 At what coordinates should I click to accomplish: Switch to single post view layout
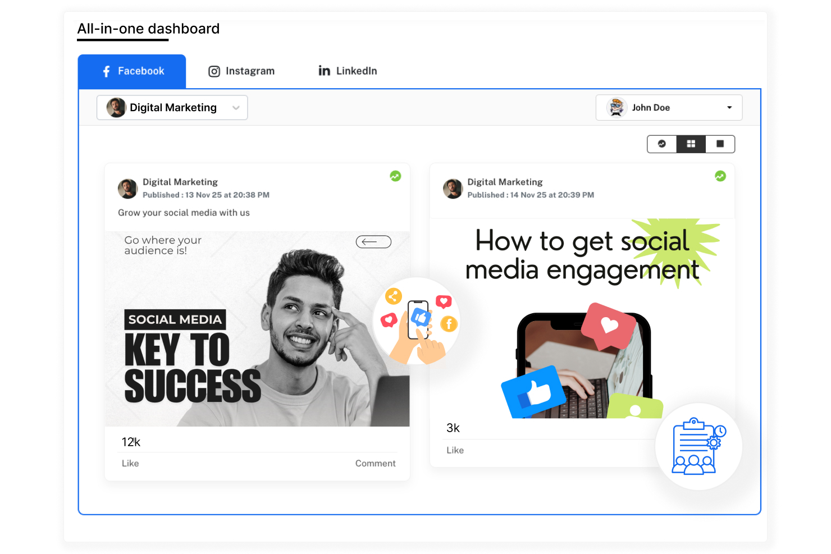[720, 144]
